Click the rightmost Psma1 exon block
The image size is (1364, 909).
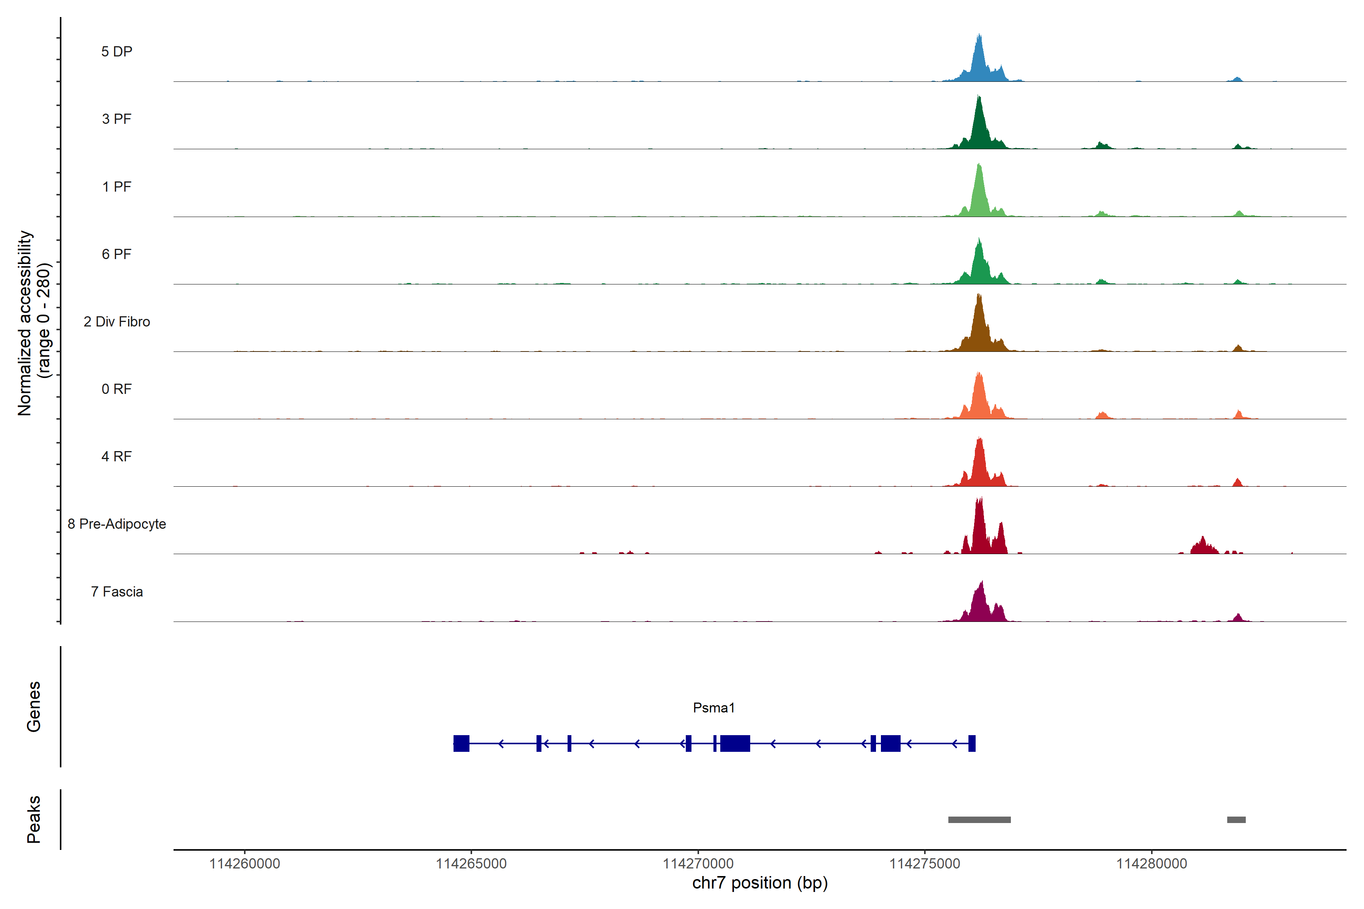point(972,743)
